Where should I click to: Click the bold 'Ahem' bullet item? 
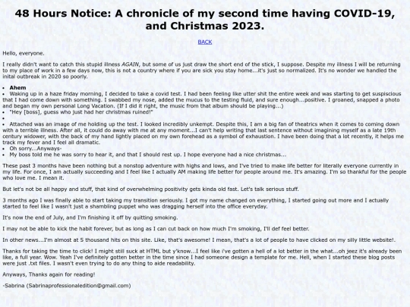(x=17, y=88)
